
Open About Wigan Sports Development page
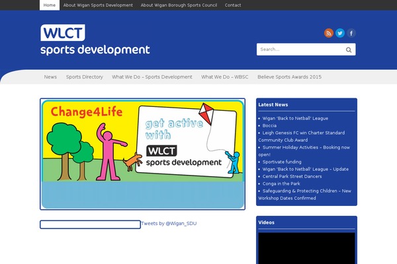pos(98,5)
